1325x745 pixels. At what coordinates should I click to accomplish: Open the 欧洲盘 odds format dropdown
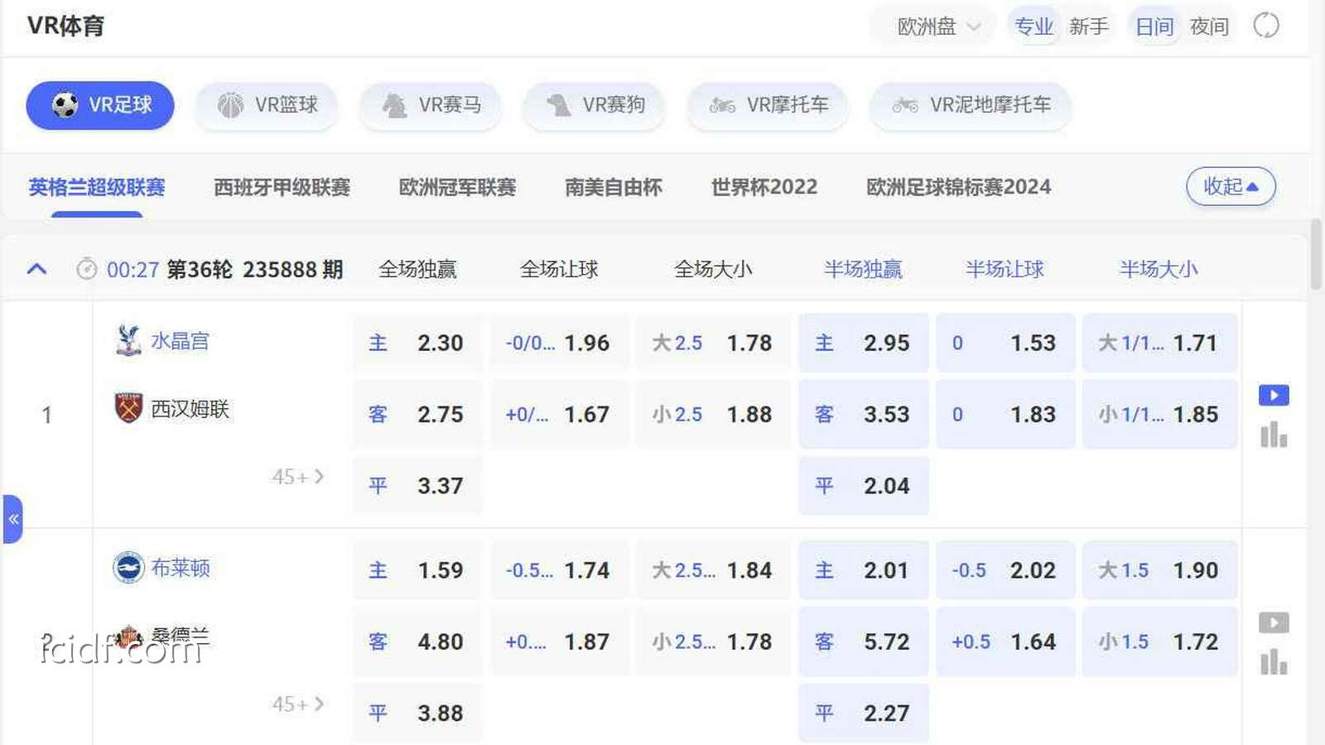(x=939, y=26)
